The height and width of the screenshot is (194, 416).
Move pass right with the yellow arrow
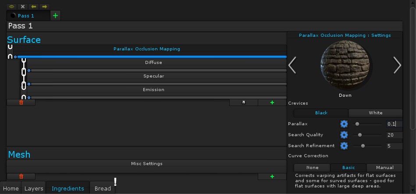[x=44, y=7]
